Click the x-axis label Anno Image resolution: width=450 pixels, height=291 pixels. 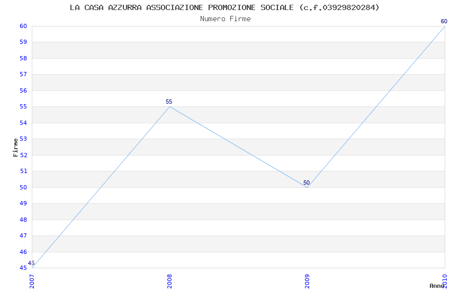coord(437,286)
